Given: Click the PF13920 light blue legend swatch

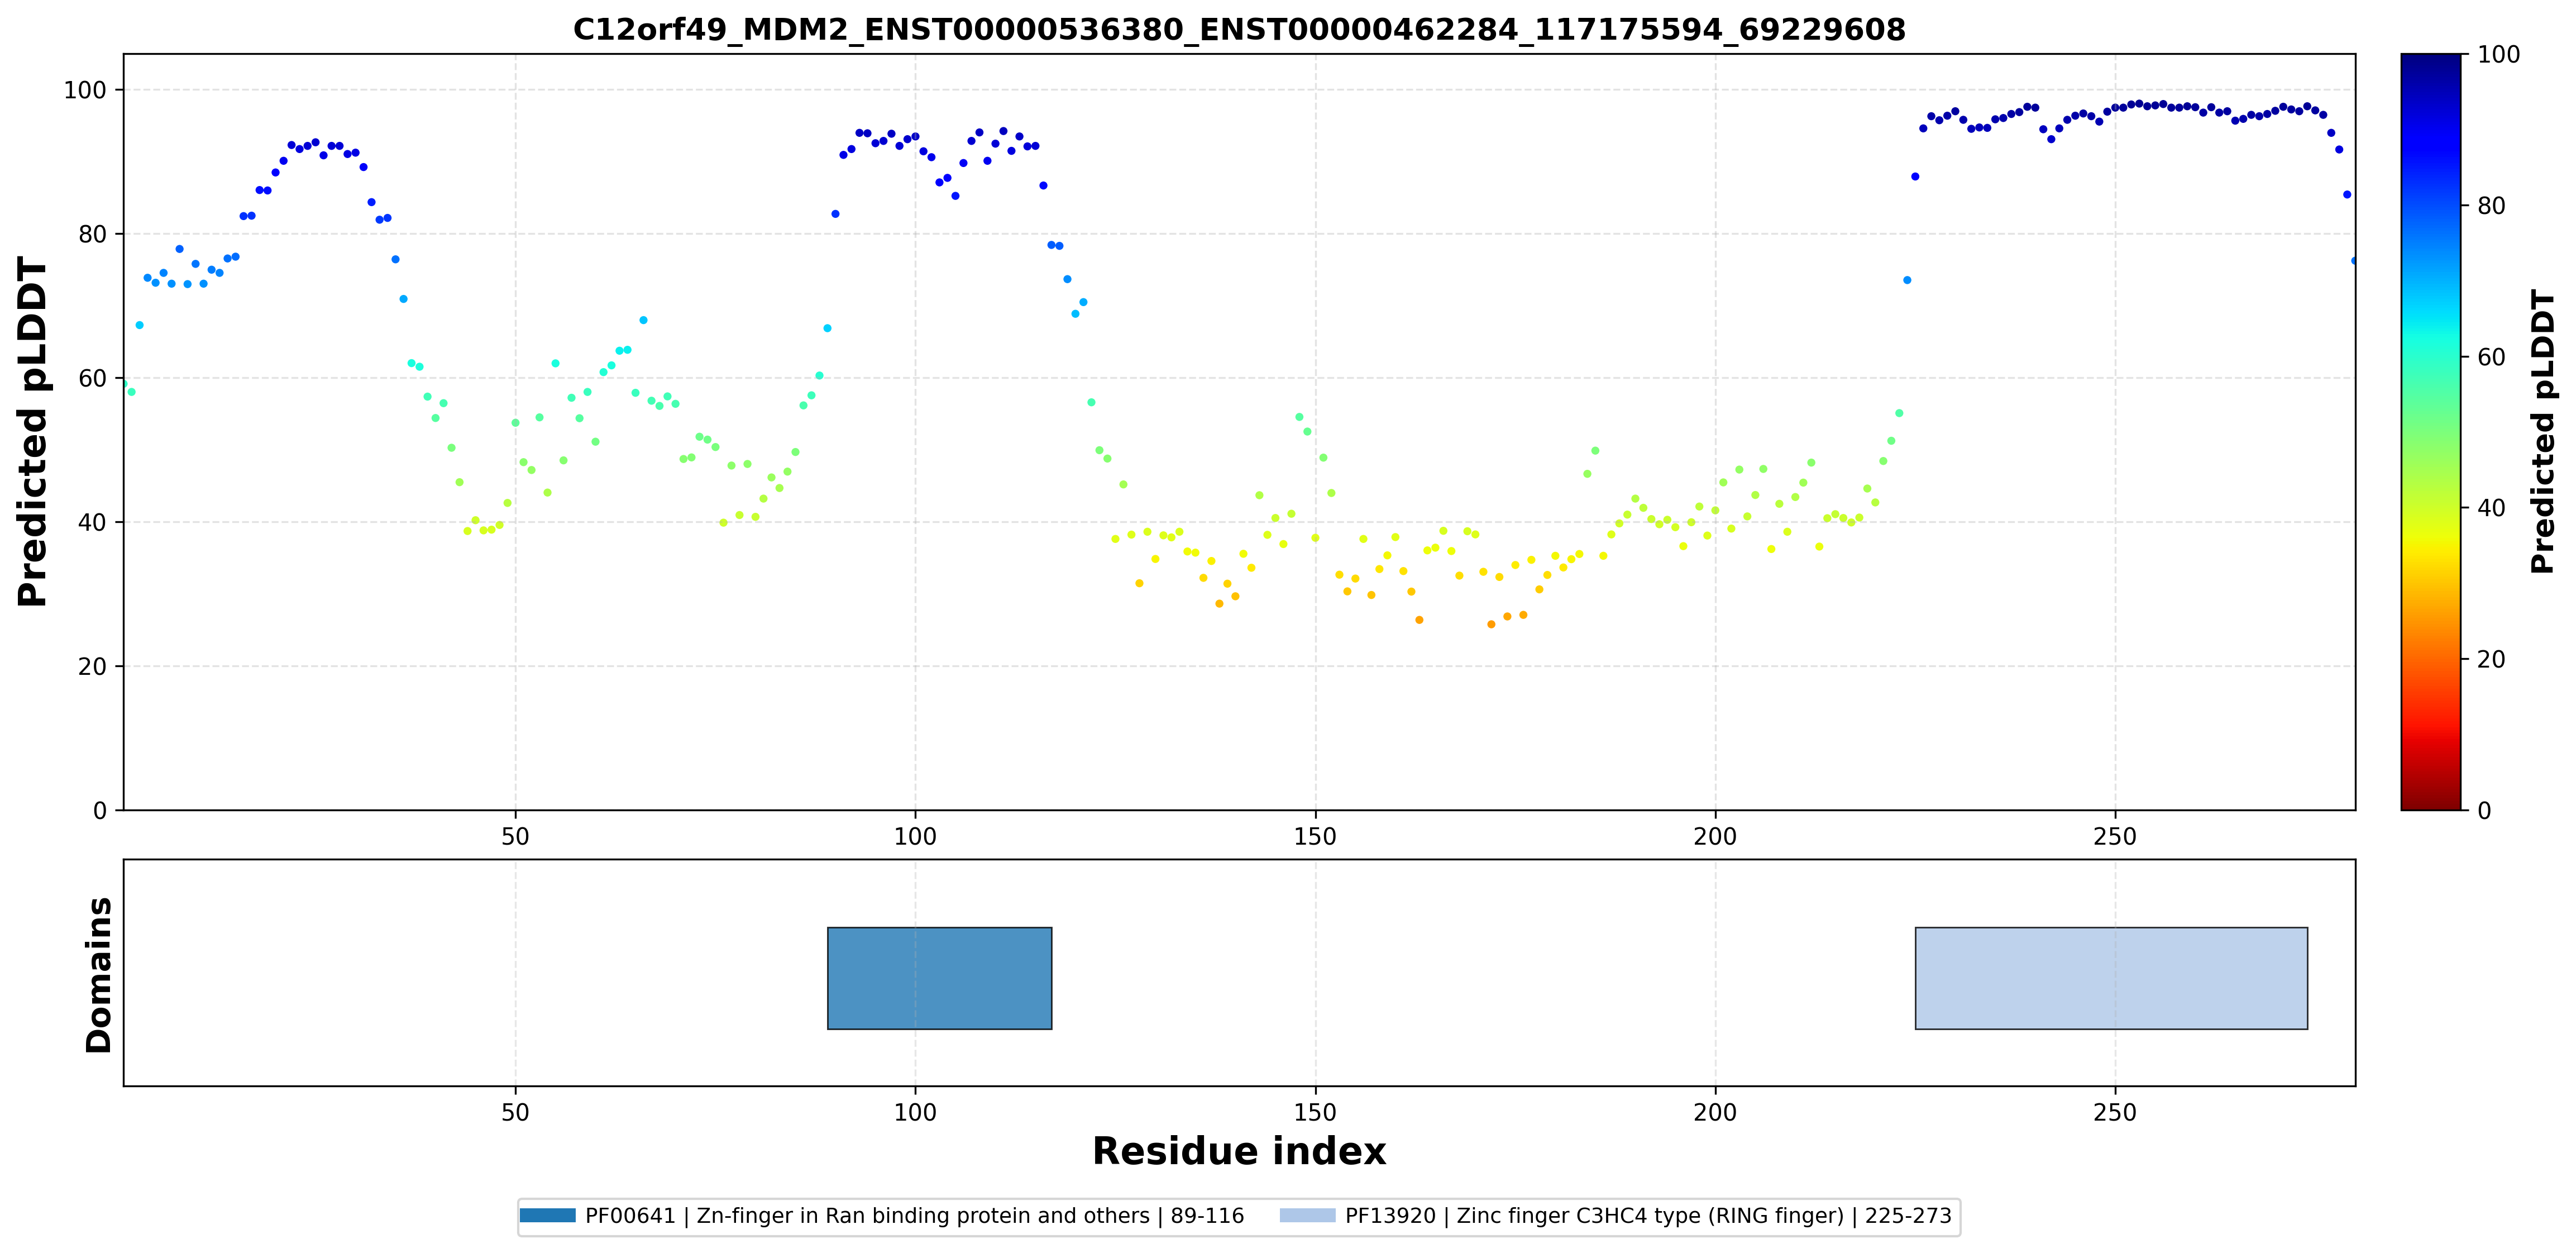Looking at the screenshot, I should [x=1307, y=1215].
